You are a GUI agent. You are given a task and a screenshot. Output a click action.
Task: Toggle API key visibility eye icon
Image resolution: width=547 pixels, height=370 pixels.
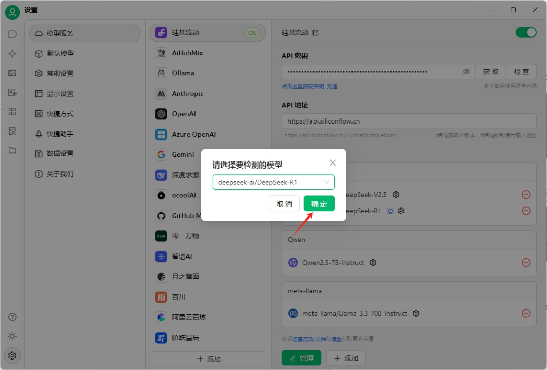pyautogui.click(x=466, y=72)
